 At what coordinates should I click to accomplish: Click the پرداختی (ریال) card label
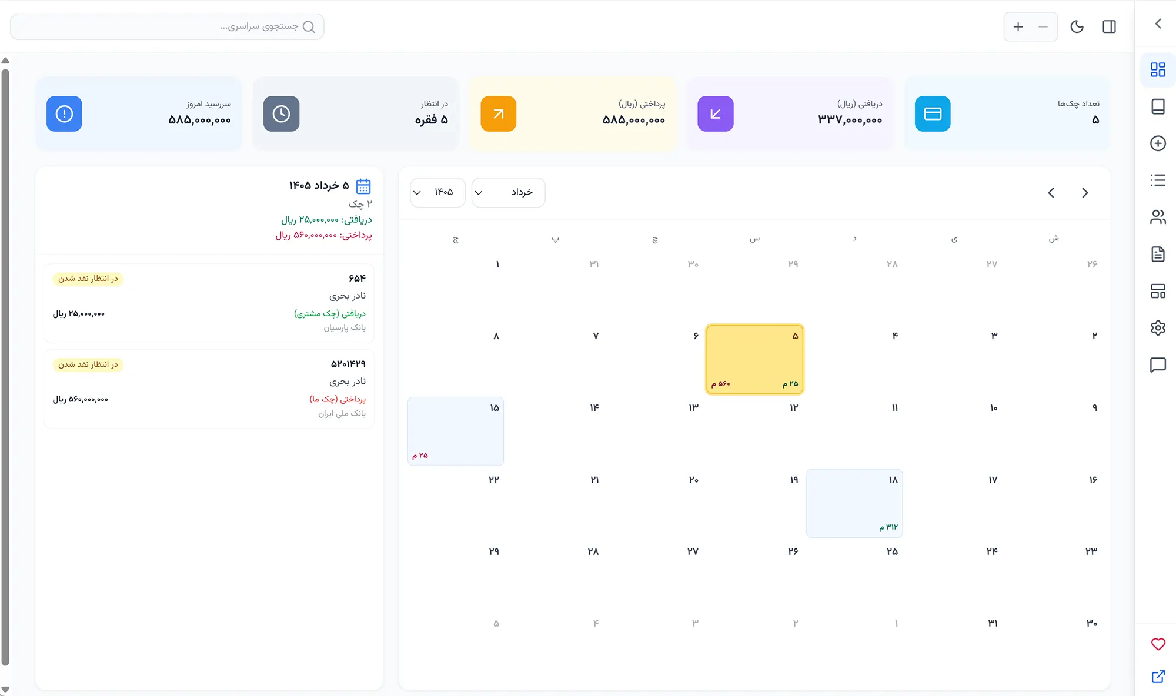tap(642, 104)
